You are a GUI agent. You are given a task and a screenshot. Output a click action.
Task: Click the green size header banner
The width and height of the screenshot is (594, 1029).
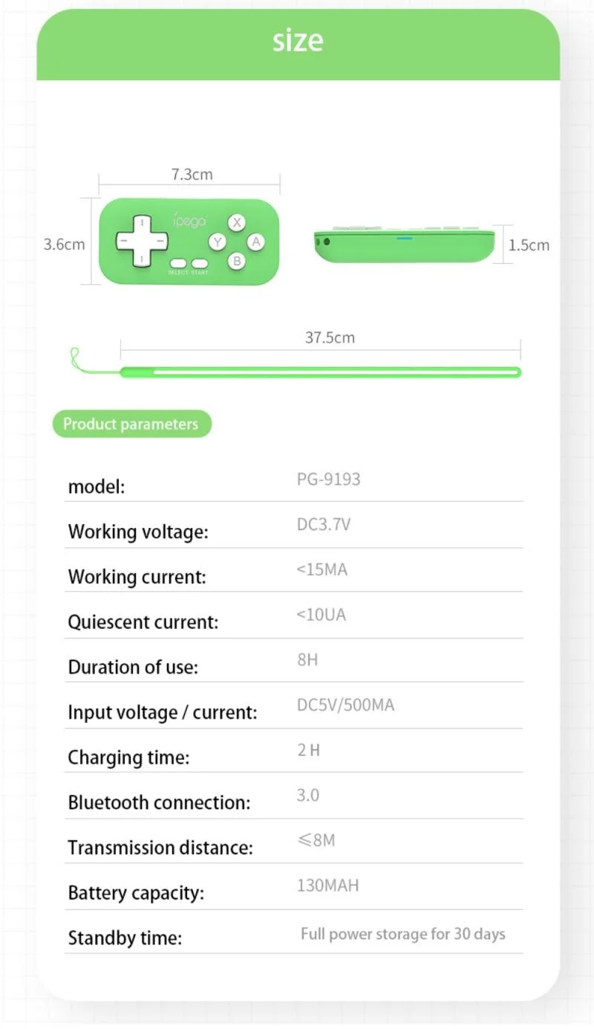[x=298, y=42]
